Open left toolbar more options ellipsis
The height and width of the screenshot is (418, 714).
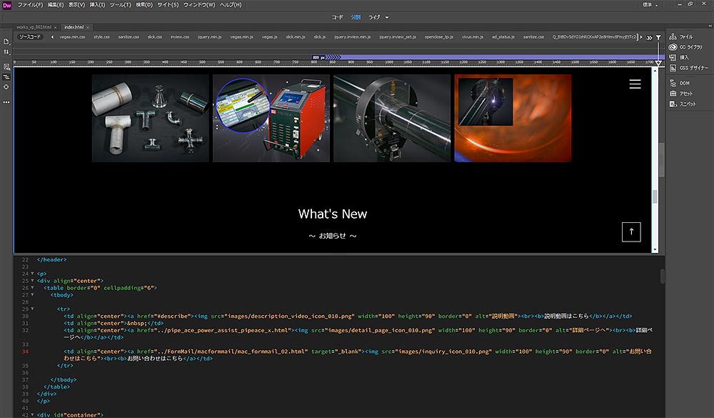[6, 102]
